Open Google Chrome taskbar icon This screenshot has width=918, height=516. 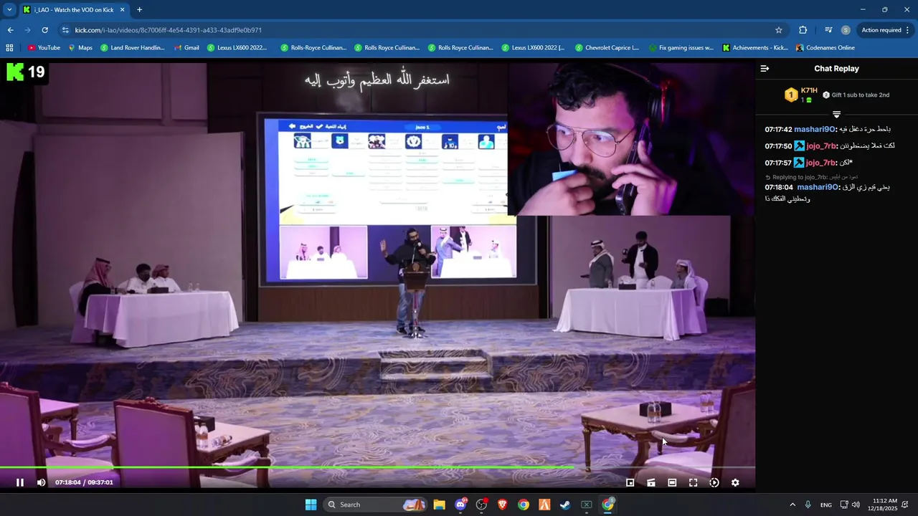pyautogui.click(x=524, y=505)
